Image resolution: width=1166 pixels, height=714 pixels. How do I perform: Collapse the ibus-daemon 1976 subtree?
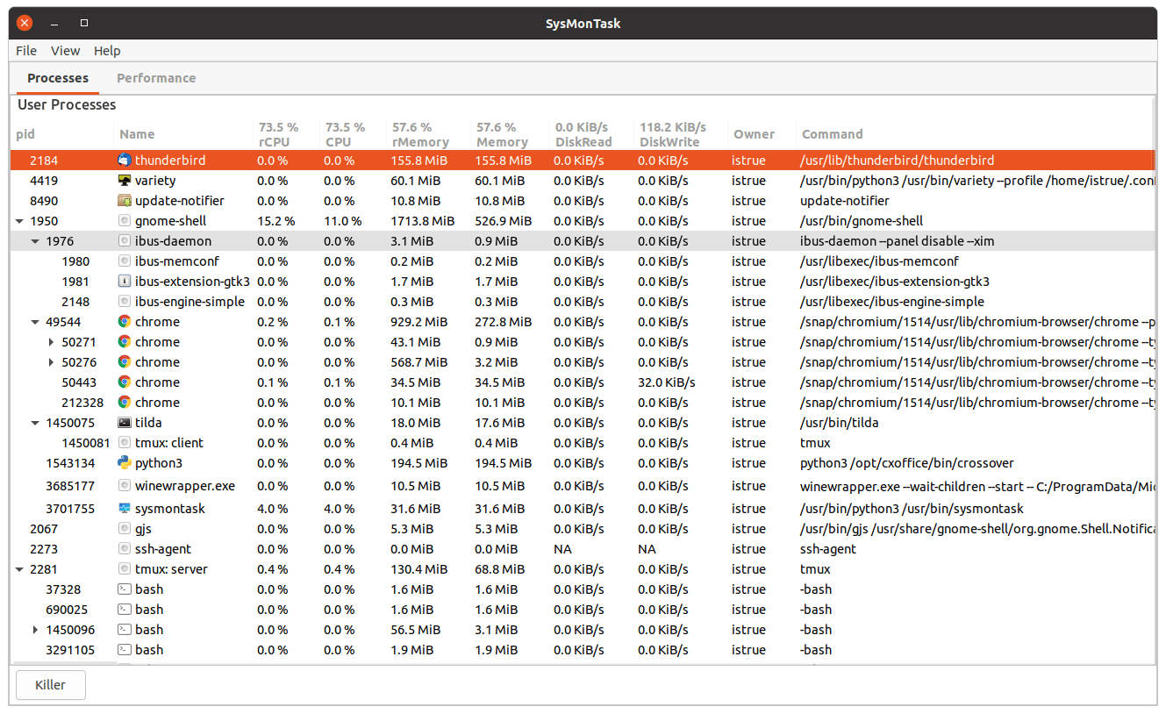coord(35,241)
